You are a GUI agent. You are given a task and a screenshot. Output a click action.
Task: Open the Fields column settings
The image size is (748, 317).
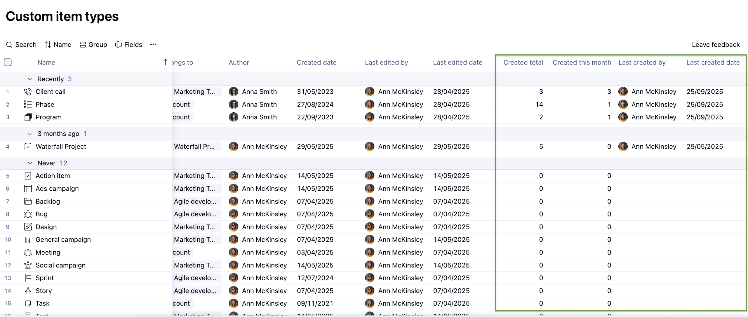tap(128, 45)
